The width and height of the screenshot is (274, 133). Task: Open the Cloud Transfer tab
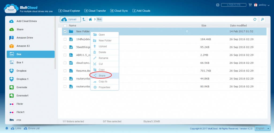pos(95,11)
